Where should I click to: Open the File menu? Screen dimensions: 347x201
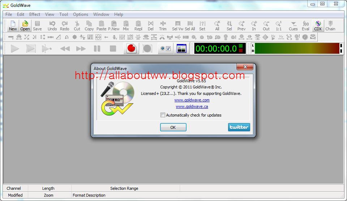pyautogui.click(x=9, y=14)
